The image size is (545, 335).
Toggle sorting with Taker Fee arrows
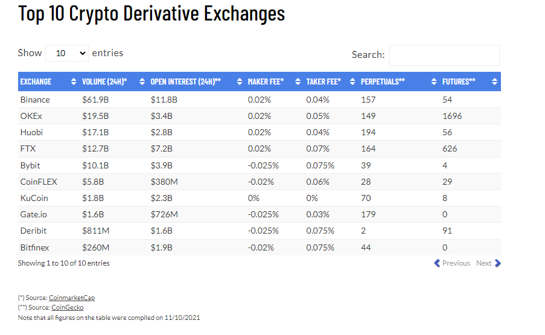coord(352,82)
